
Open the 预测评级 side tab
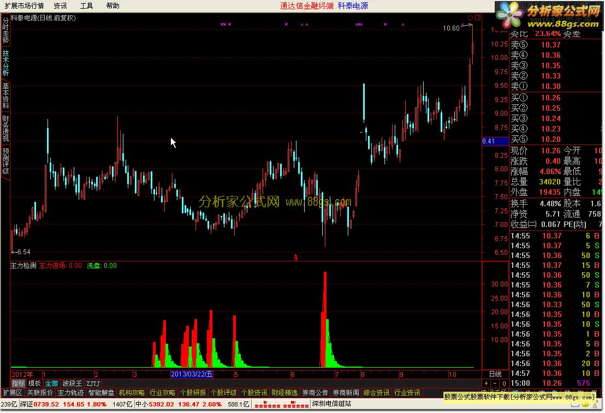5,160
